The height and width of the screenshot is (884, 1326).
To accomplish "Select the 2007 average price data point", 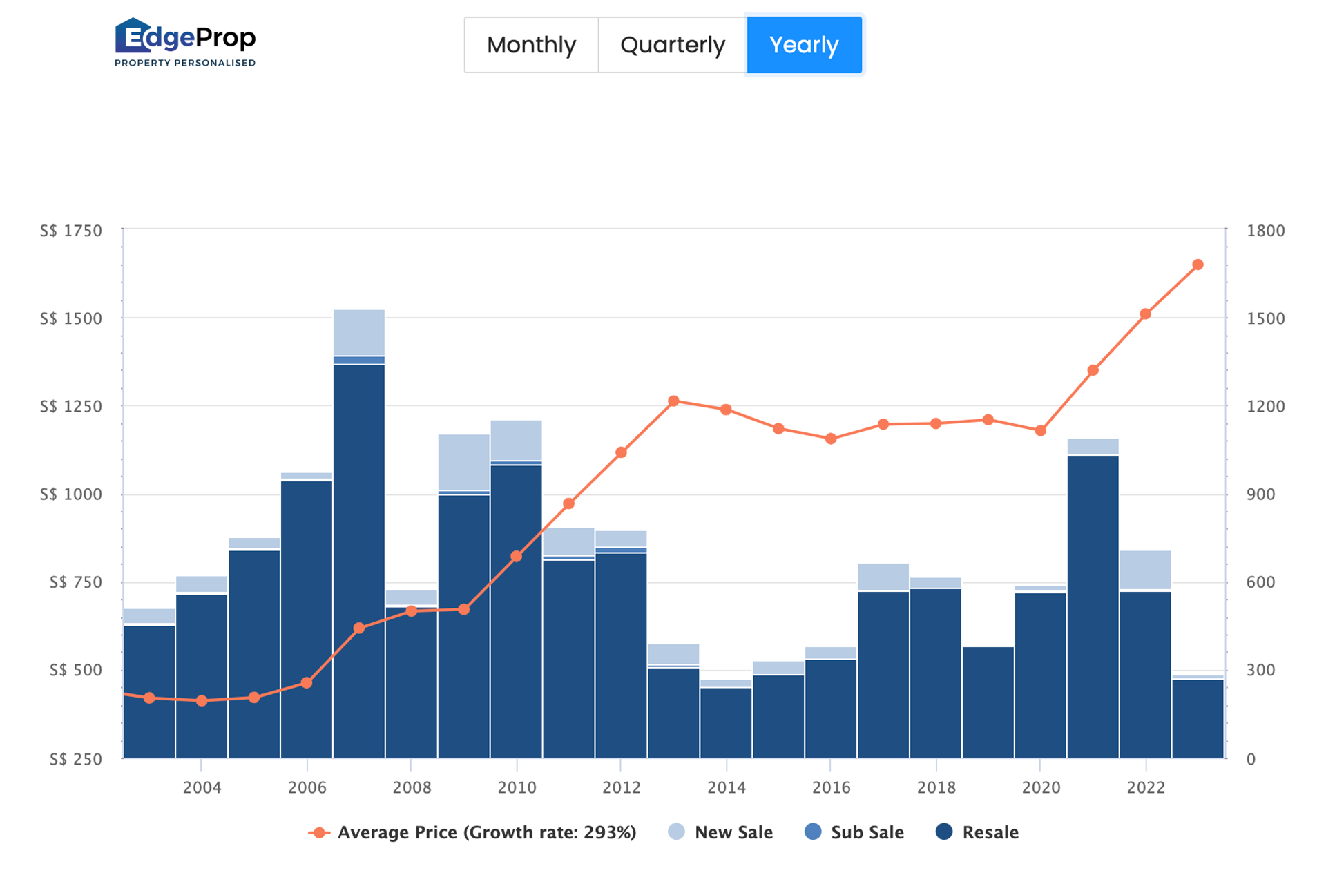I will click(x=359, y=628).
